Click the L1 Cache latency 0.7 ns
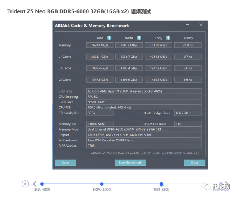The image size is (238, 197). (188, 57)
